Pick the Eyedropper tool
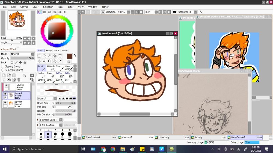273x153 pixels. (60, 61)
